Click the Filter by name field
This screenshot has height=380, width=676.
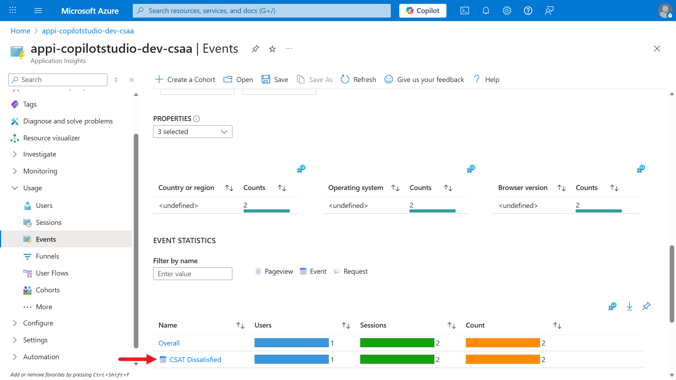pos(193,274)
